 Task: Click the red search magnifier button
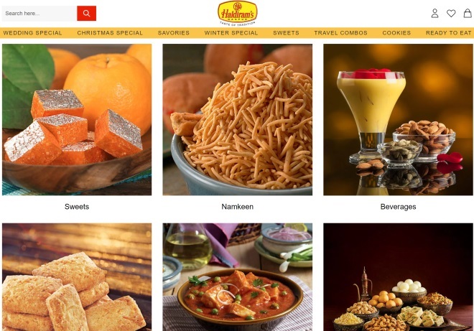[x=86, y=14]
